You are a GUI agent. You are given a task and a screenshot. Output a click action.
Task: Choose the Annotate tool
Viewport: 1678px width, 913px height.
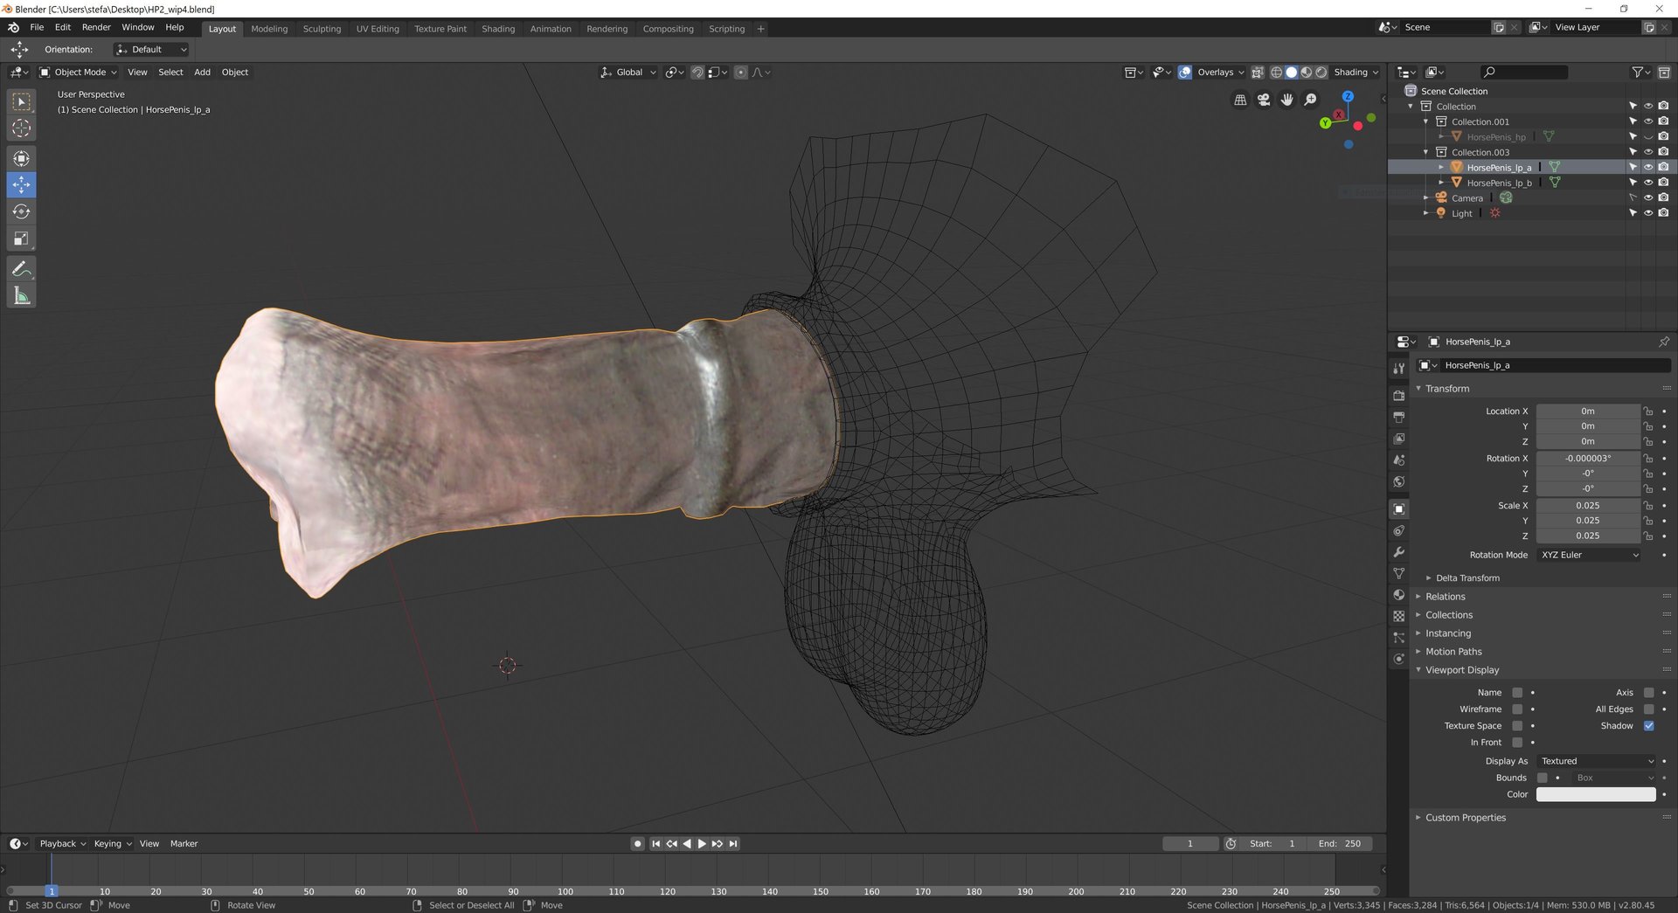(x=21, y=269)
